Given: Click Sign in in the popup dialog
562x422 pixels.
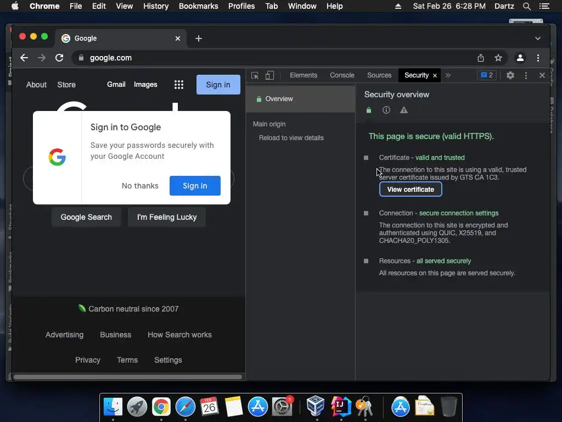Looking at the screenshot, I should (195, 186).
